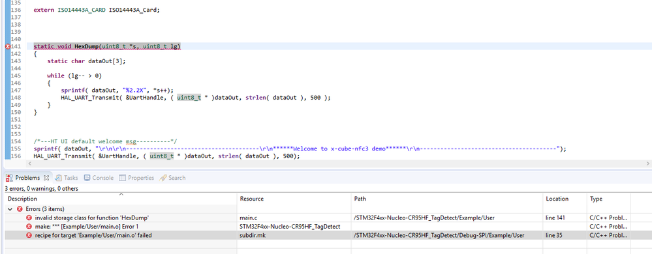Click the '3 errors, 0 warnings, 0 others' summary

(x=42, y=188)
